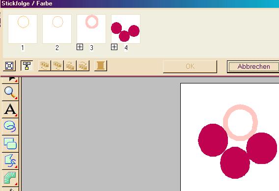The width and height of the screenshot is (279, 191).
Task: Select the Text tool letter A
Action: coord(10,109)
